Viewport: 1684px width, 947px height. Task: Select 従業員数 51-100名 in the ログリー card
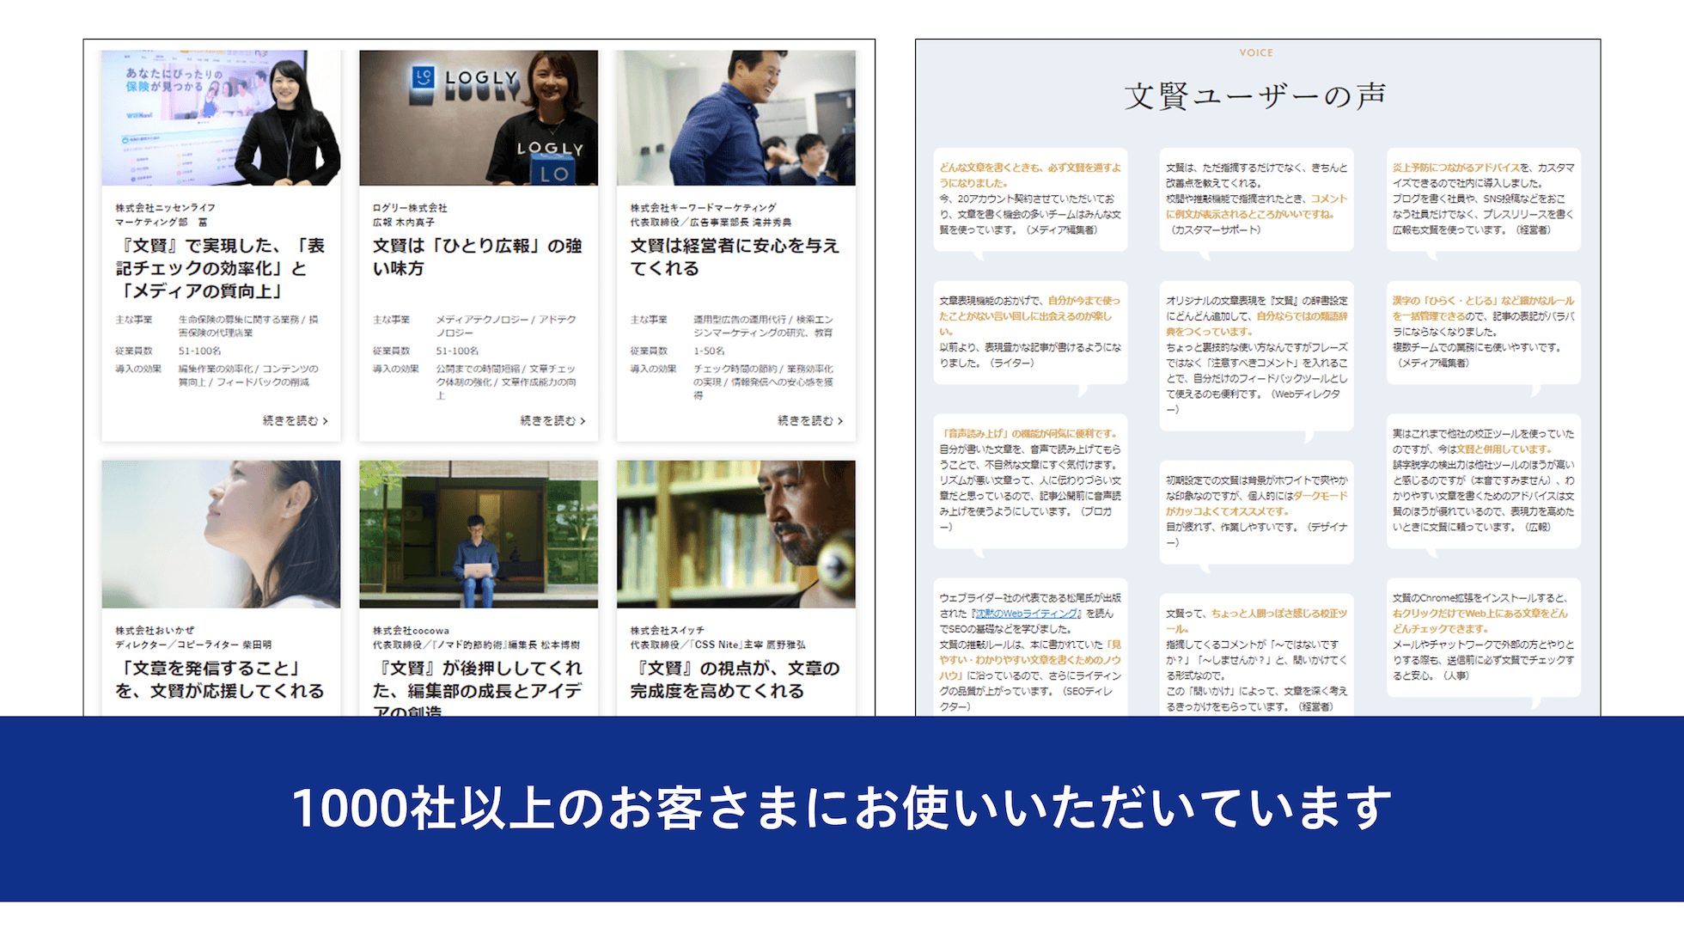[x=426, y=351]
